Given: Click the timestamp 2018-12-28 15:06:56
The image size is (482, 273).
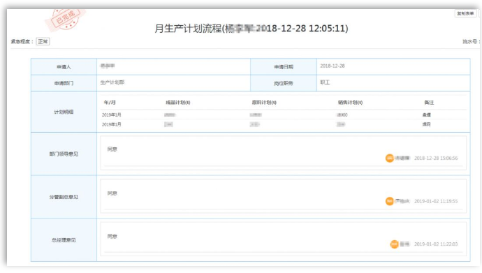Looking at the screenshot, I should coord(436,158).
